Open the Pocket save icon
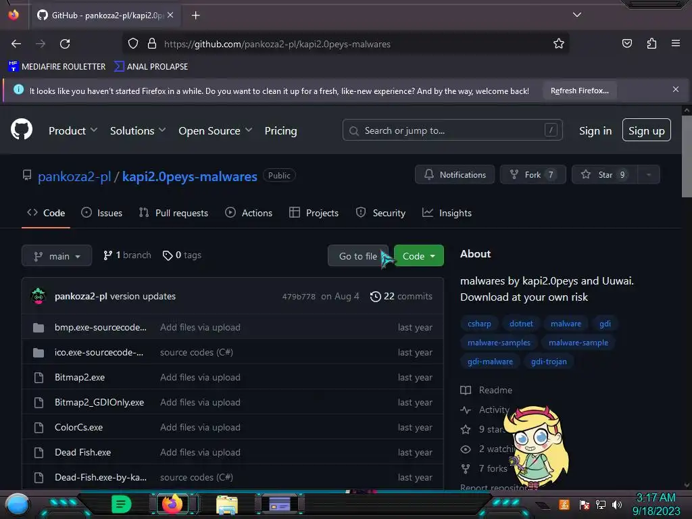Screen dimensions: 692x519 pos(626,43)
